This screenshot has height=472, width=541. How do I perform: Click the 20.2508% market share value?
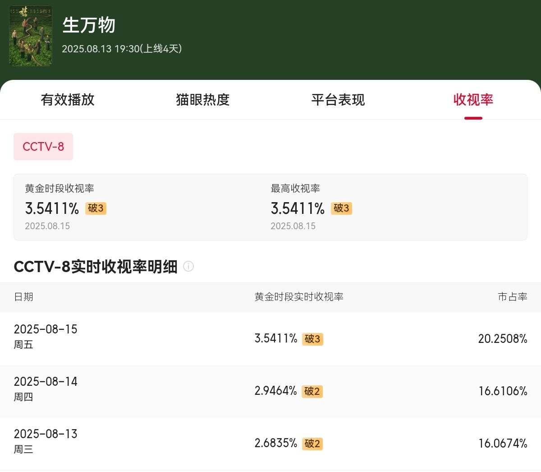(x=503, y=339)
